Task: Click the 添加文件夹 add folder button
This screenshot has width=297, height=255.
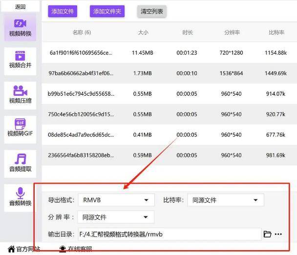Action: click(107, 11)
